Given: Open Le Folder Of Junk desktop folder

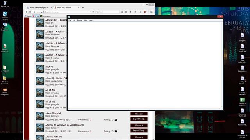Looking at the screenshot, I should tap(5, 70).
